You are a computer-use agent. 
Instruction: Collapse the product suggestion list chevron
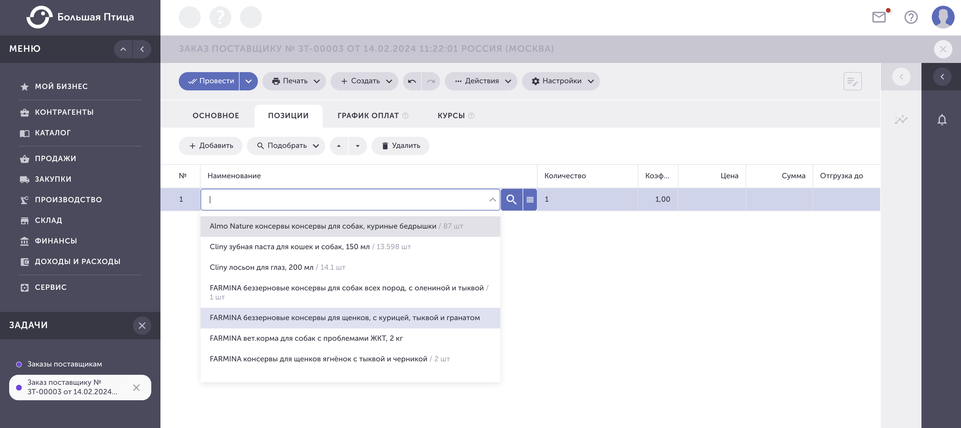(493, 200)
